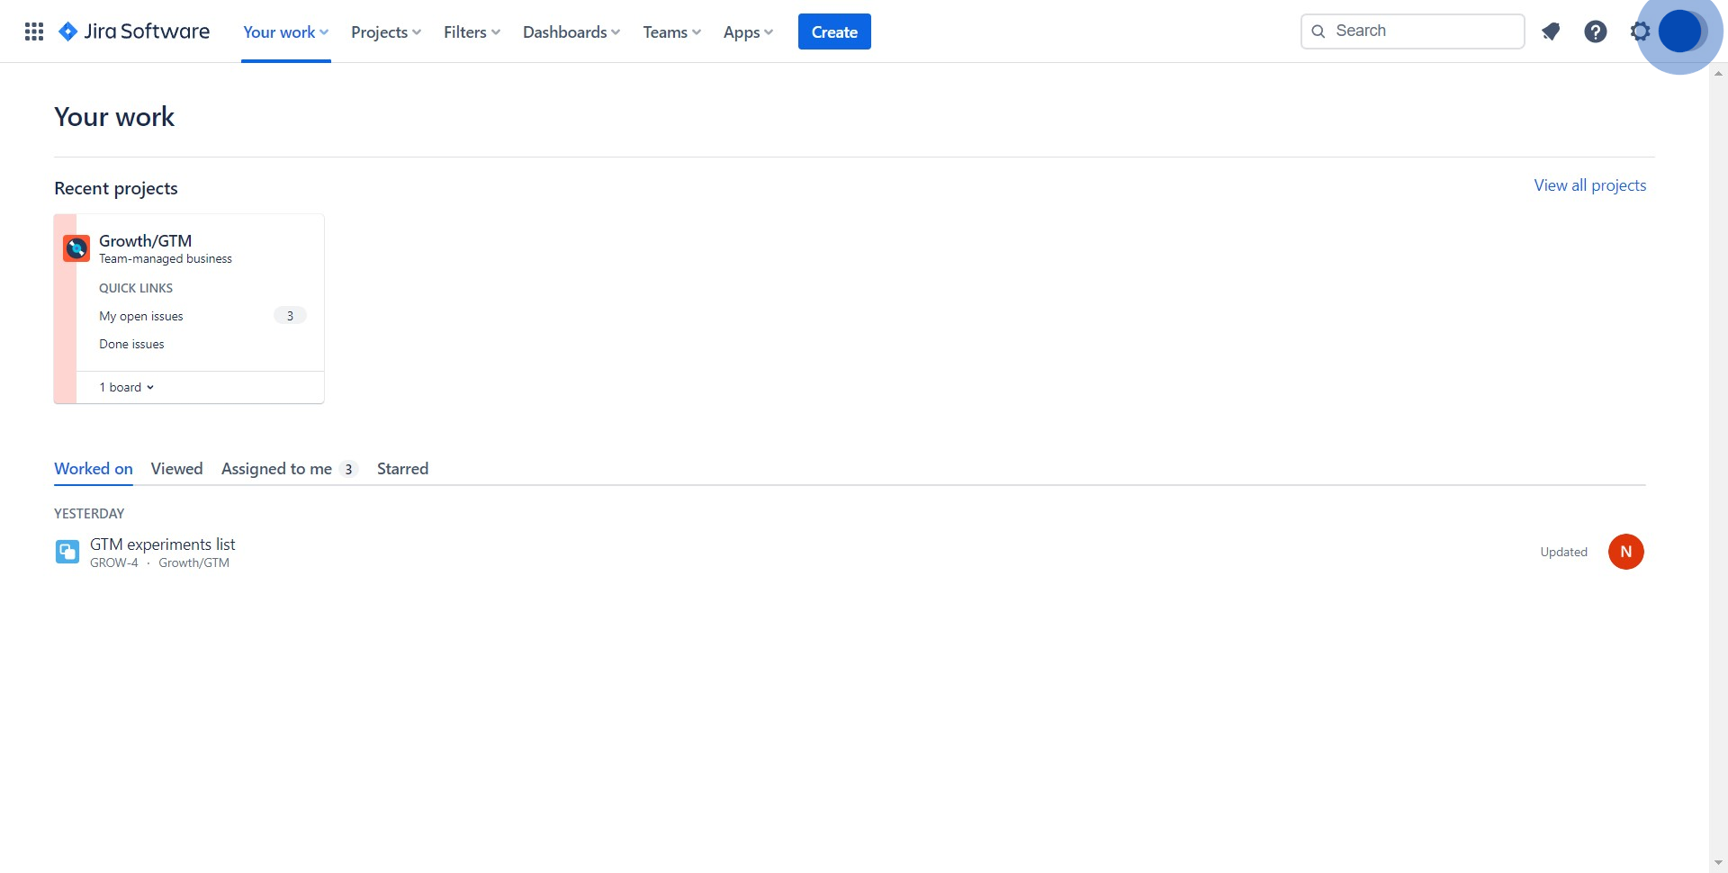Click into the Search field
1728x873 pixels.
(x=1412, y=31)
